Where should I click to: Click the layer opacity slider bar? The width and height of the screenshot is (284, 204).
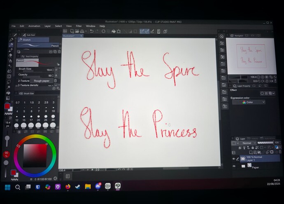point(265,143)
